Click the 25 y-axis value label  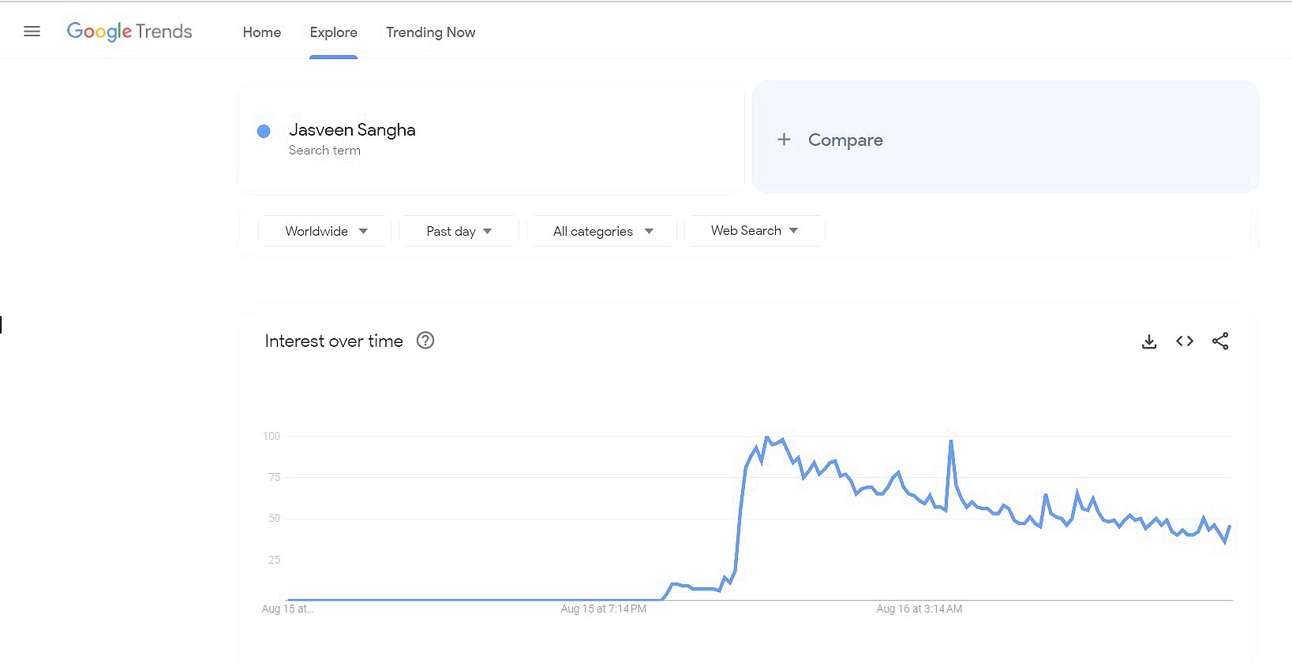coord(274,560)
